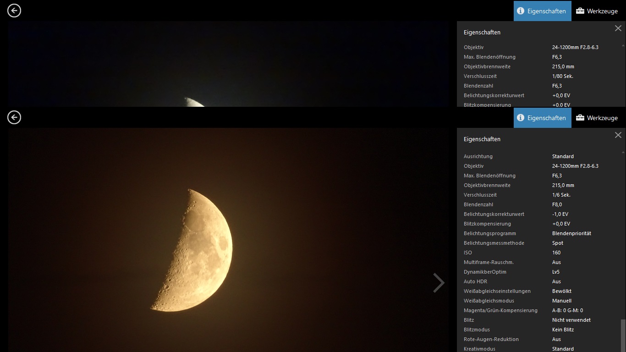Click the "Blendenpriorität" value
The width and height of the screenshot is (626, 352).
click(572, 233)
